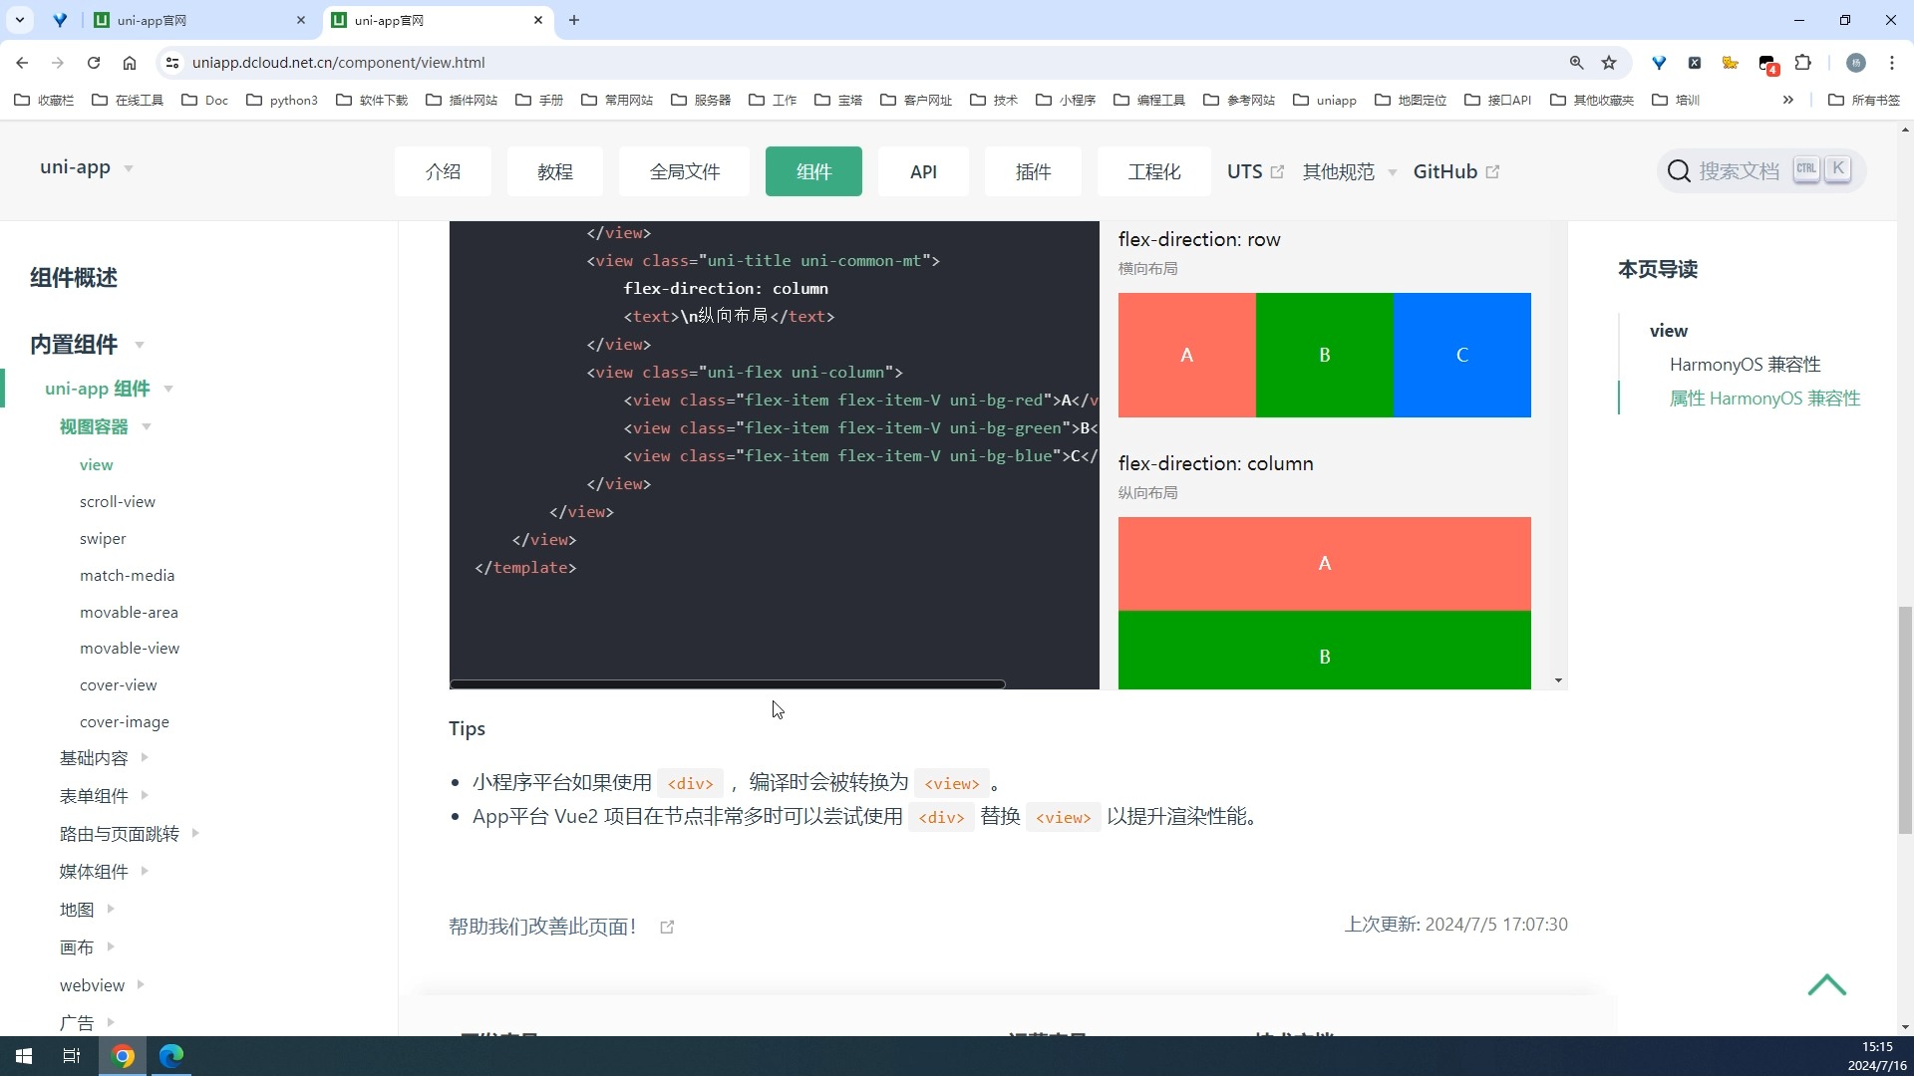Viewport: 1914px width, 1076px height.
Task: Click the code block horizontal scrollbar
Action: [x=728, y=684]
